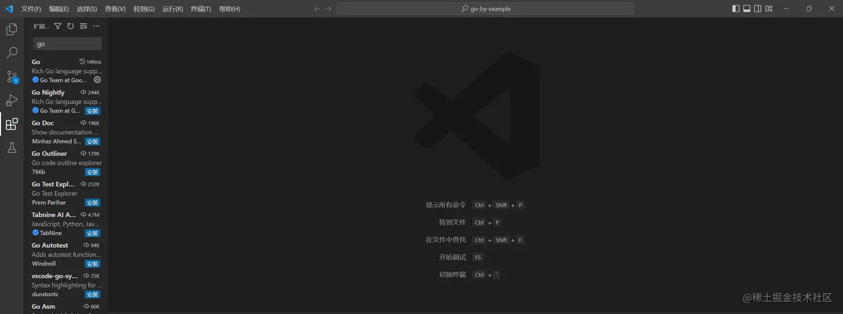Go forward with the right arrow
This screenshot has height=314, width=843.
[328, 8]
